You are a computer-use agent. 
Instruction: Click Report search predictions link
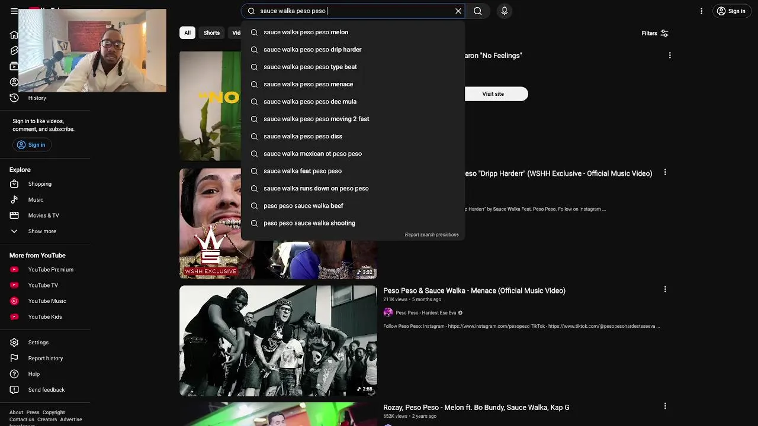click(x=432, y=235)
